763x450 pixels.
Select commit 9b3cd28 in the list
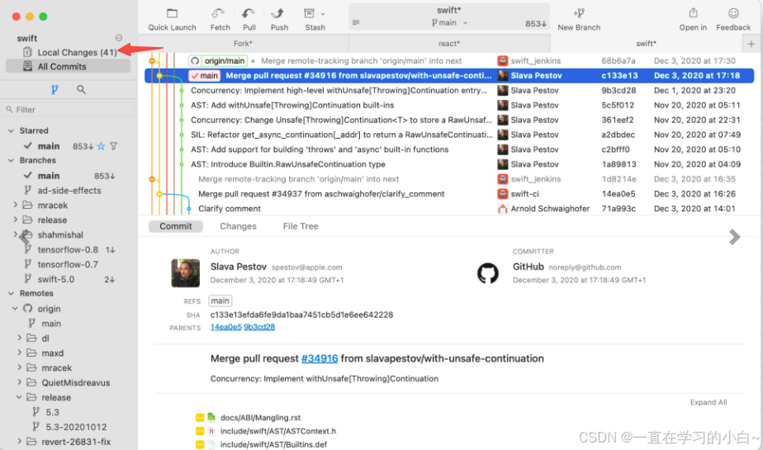[x=449, y=90]
